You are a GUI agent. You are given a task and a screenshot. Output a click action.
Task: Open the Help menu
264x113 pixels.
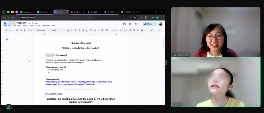tap(53, 26)
